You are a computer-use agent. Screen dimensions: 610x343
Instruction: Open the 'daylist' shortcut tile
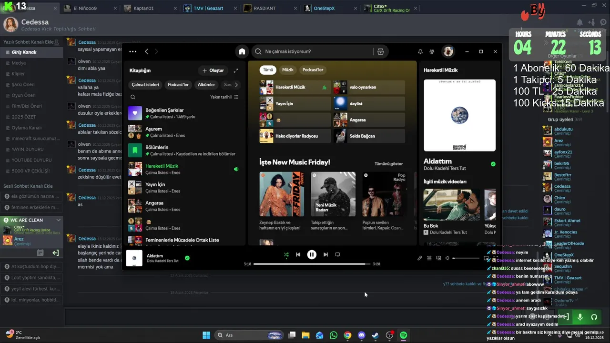(x=369, y=103)
